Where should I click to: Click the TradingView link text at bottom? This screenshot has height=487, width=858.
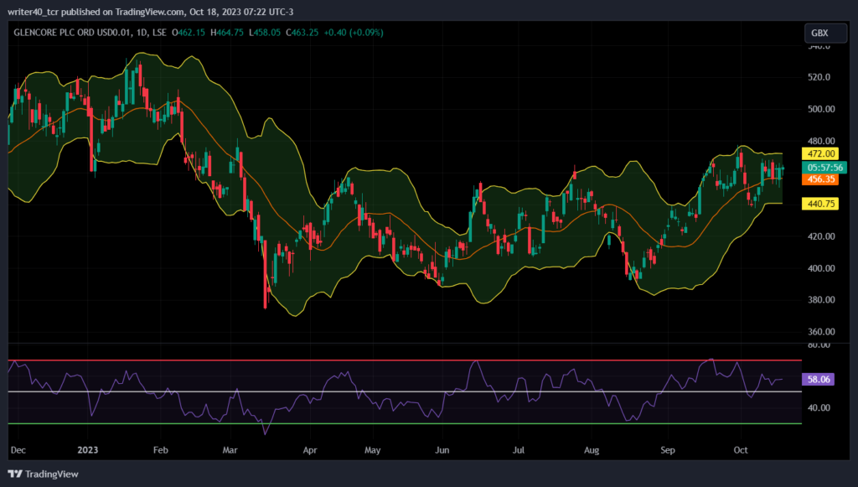coord(52,474)
